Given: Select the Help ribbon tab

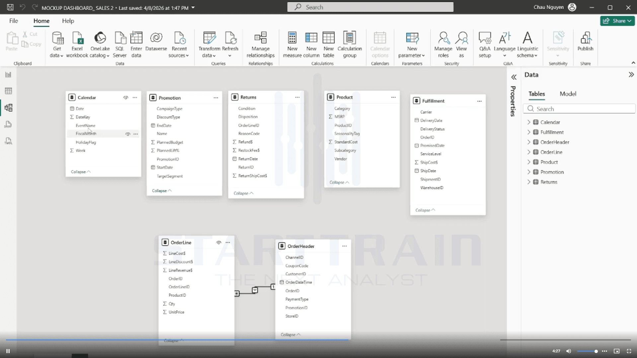Looking at the screenshot, I should (68, 21).
